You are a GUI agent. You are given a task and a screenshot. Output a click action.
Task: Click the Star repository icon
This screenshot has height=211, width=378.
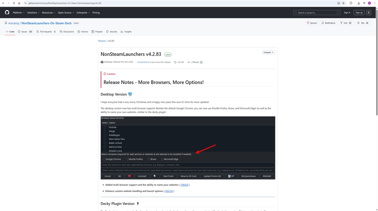[x=358, y=23]
